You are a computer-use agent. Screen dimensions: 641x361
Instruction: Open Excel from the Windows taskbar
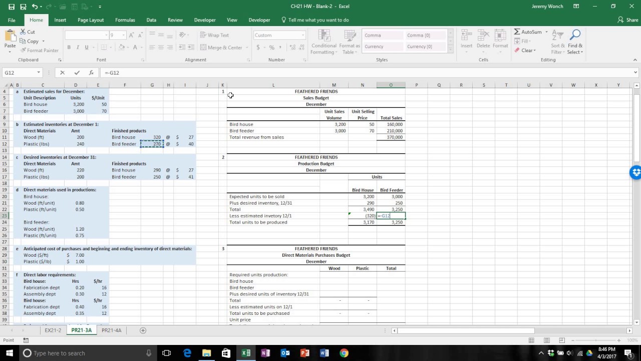(245, 353)
